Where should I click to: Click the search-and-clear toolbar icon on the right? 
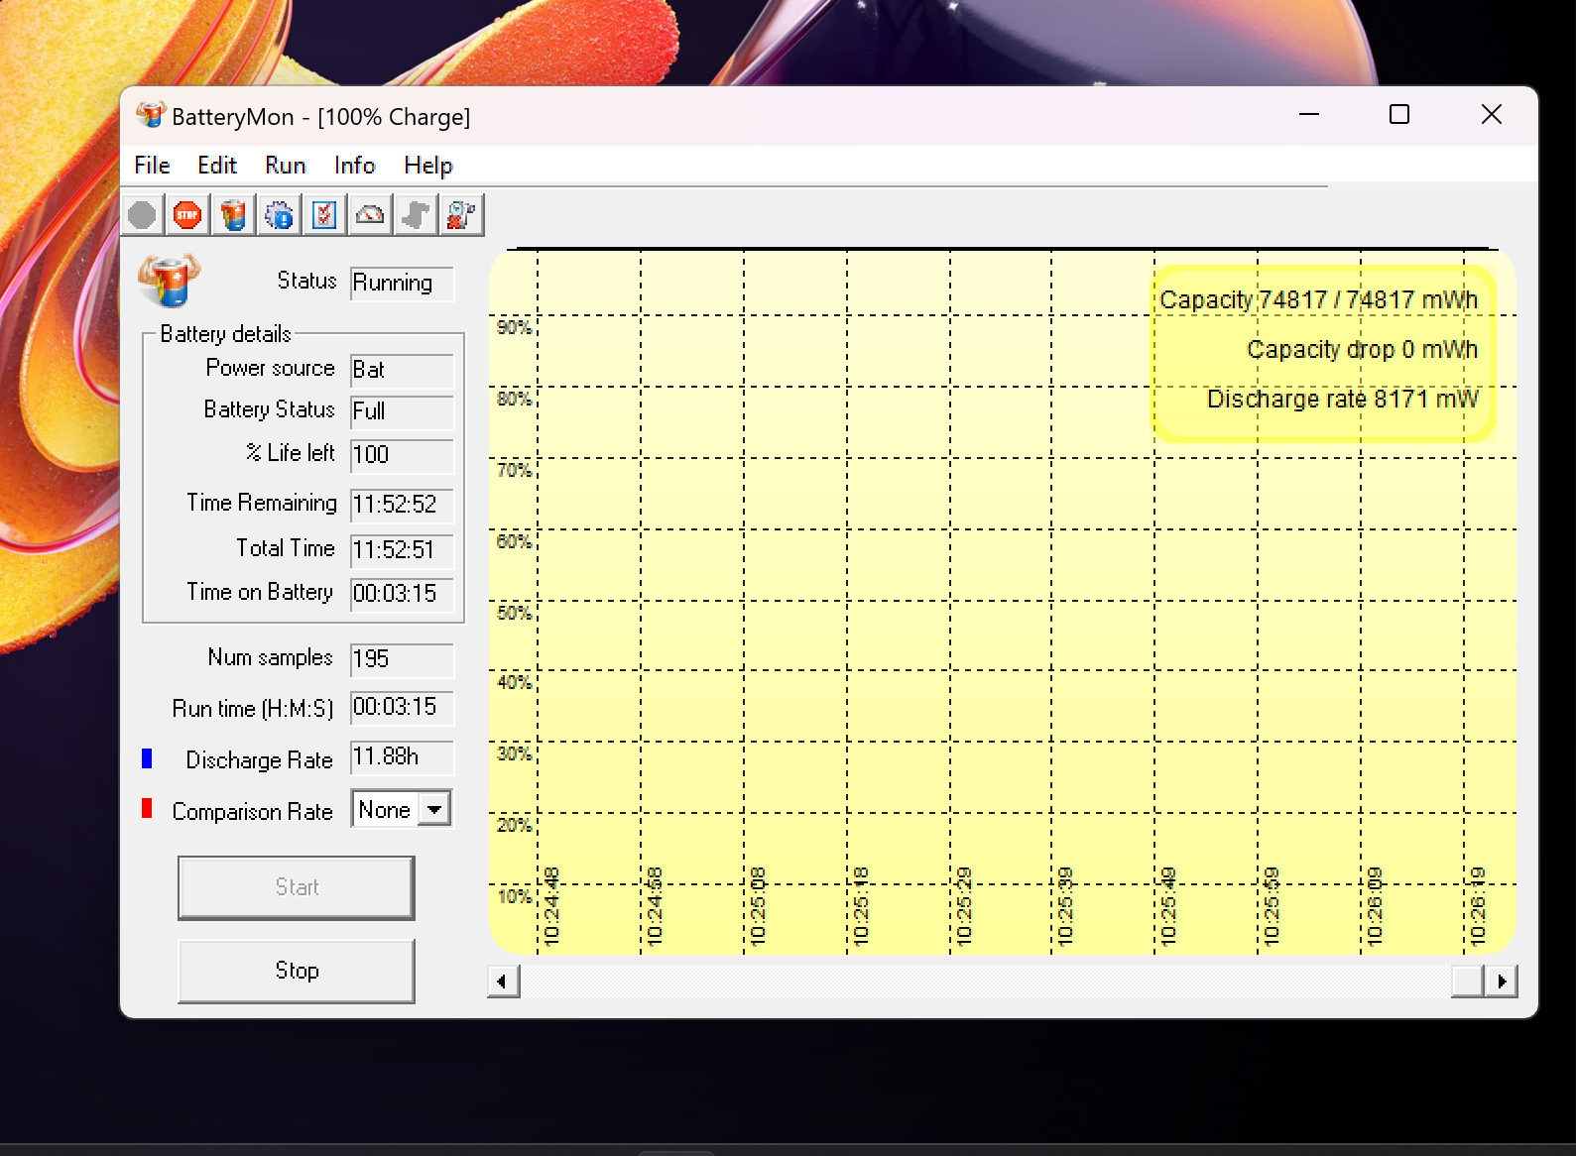(x=461, y=215)
